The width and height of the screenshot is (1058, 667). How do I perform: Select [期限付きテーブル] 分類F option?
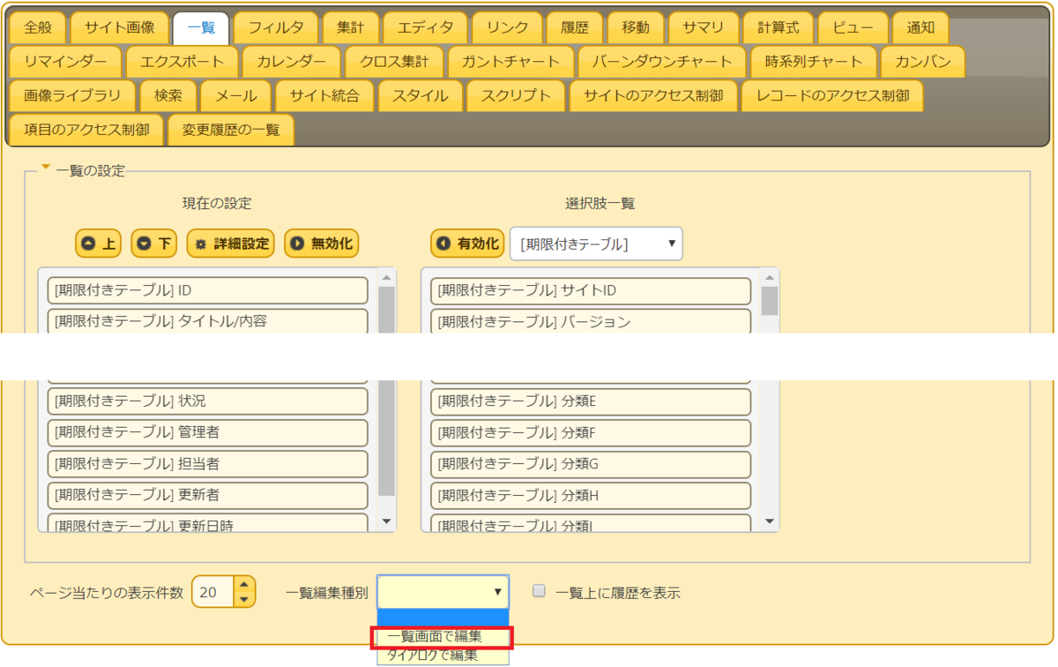pyautogui.click(x=591, y=432)
